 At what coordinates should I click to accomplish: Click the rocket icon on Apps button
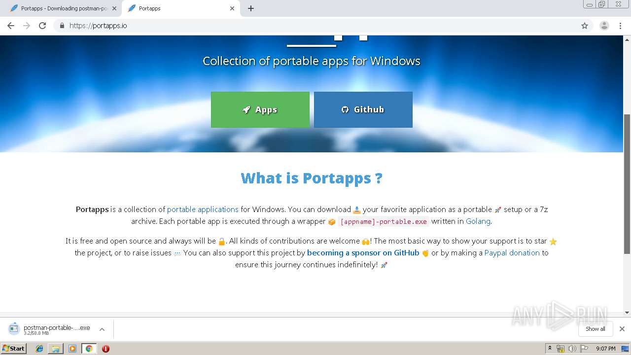pyautogui.click(x=246, y=109)
